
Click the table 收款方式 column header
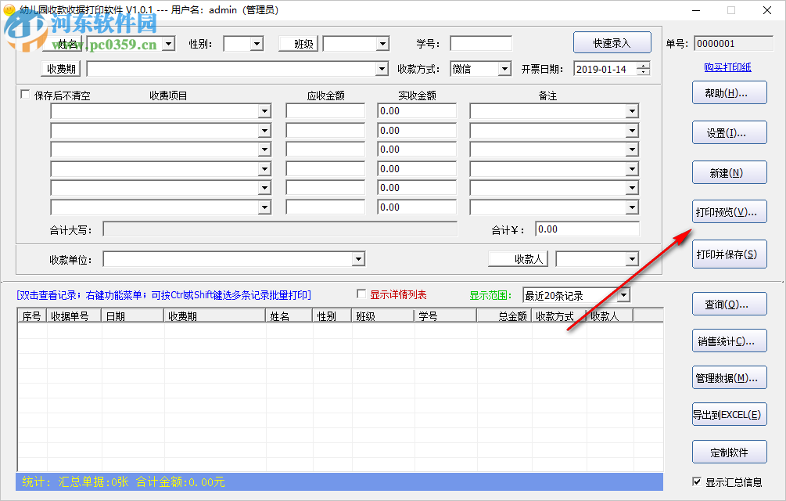click(x=558, y=316)
